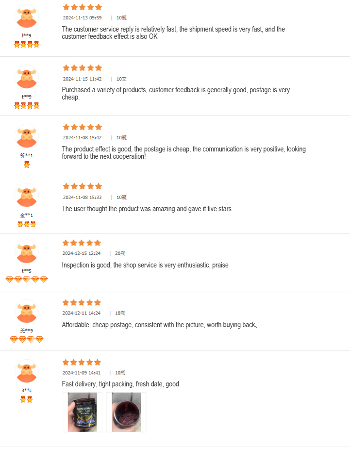The image size is (350, 449).
Task: Click diamond level badges under t**5
Action: [27, 279]
